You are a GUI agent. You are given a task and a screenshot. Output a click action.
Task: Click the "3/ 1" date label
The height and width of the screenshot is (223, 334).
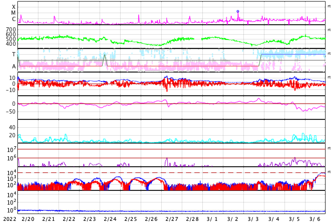point(212,219)
